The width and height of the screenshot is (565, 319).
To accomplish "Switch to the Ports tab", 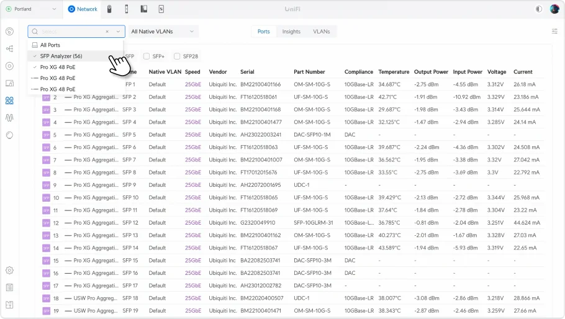I will (263, 31).
